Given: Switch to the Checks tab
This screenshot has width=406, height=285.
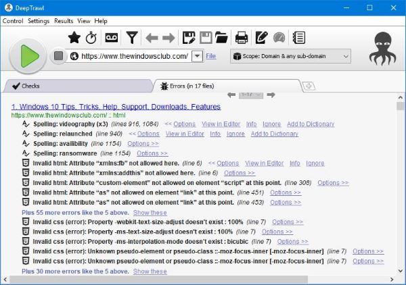Looking at the screenshot, I should point(78,86).
